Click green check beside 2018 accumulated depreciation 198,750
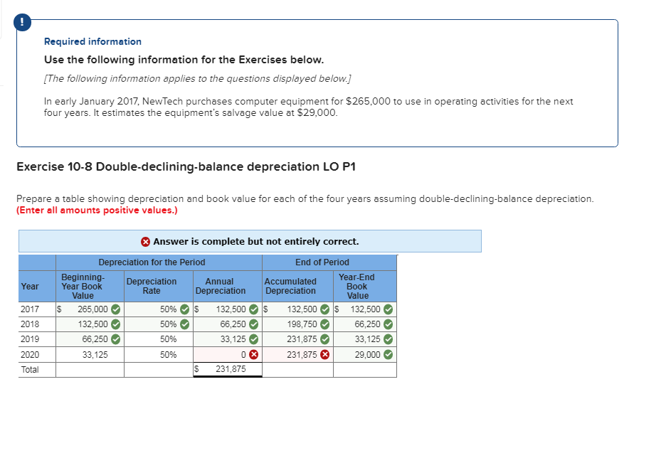 (x=325, y=324)
